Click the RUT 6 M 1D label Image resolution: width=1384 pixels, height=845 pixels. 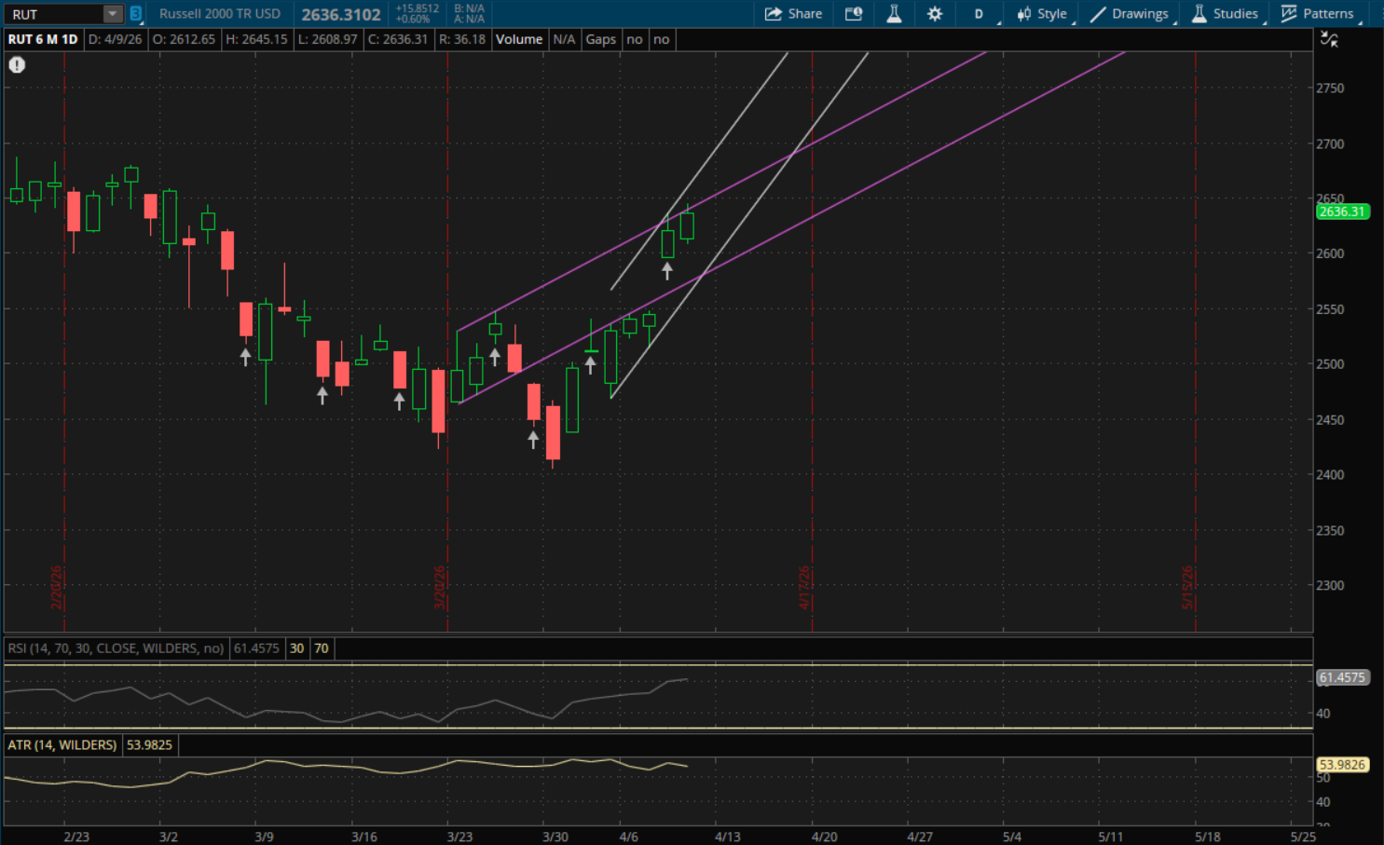point(43,39)
